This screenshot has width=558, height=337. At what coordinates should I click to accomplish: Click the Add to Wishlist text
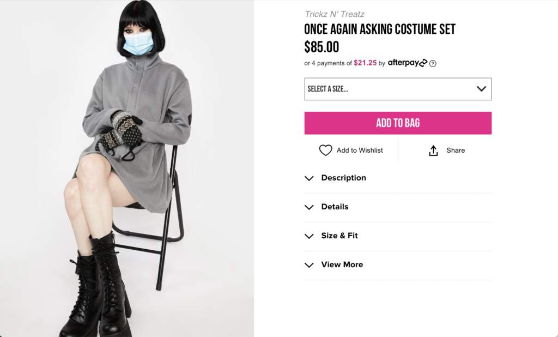[360, 151]
